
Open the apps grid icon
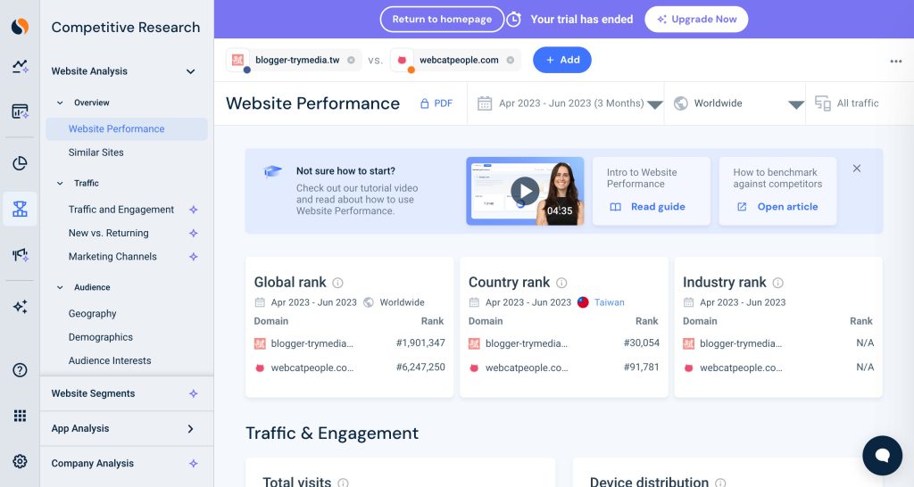click(x=20, y=416)
